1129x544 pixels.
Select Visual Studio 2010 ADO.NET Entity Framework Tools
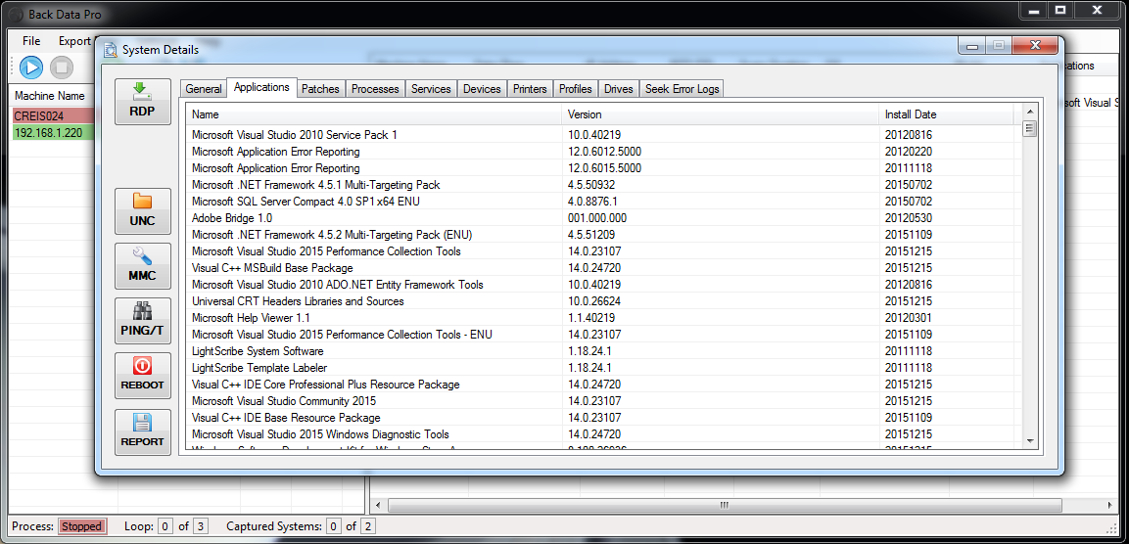(x=604, y=285)
